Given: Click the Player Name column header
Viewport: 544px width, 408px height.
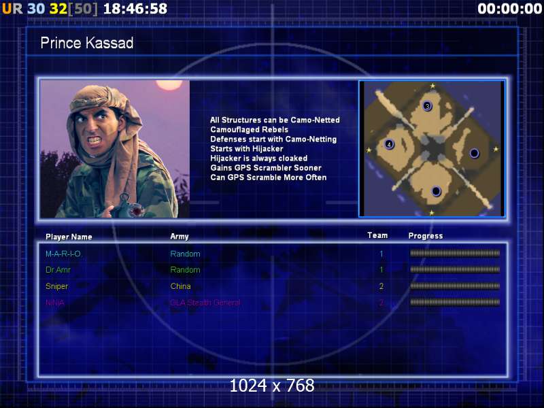Looking at the screenshot, I should coord(69,237).
